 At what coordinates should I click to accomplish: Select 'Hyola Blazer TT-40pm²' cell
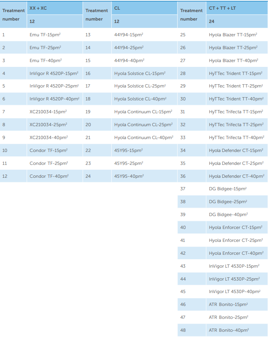(x=237, y=60)
